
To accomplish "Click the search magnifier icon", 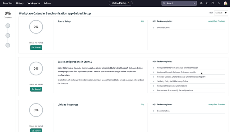I will pyautogui.click(x=164, y=3).
